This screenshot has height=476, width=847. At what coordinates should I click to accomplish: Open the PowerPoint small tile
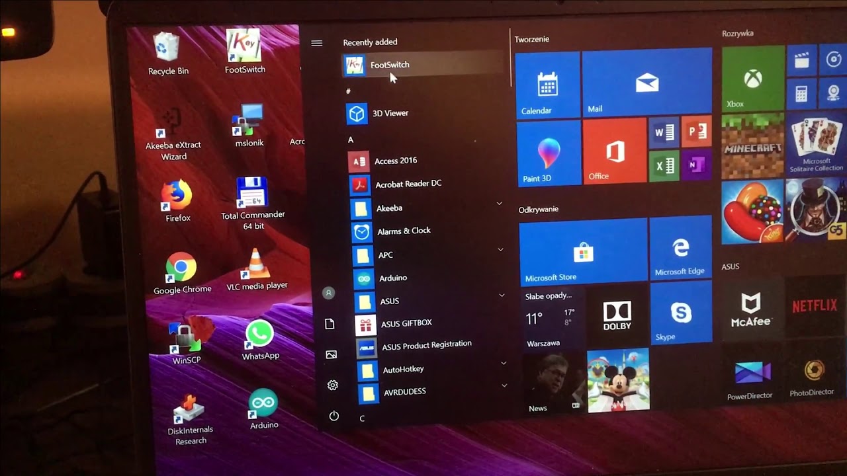click(696, 131)
